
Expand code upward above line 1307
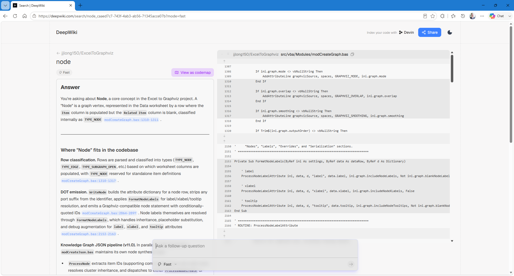pyautogui.click(x=224, y=61)
